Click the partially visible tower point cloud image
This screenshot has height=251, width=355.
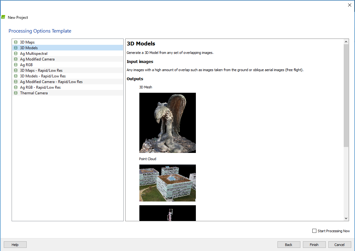coord(168,213)
